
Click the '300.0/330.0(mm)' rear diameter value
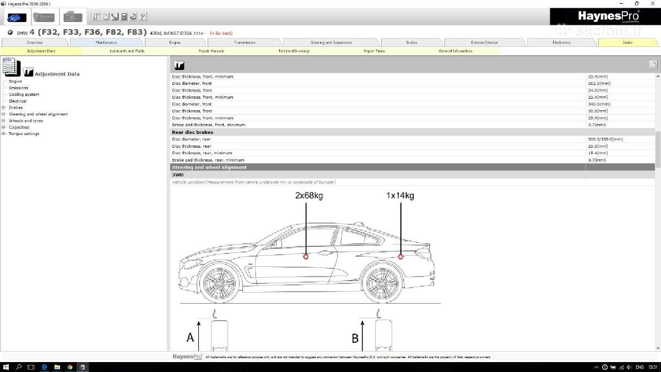605,139
